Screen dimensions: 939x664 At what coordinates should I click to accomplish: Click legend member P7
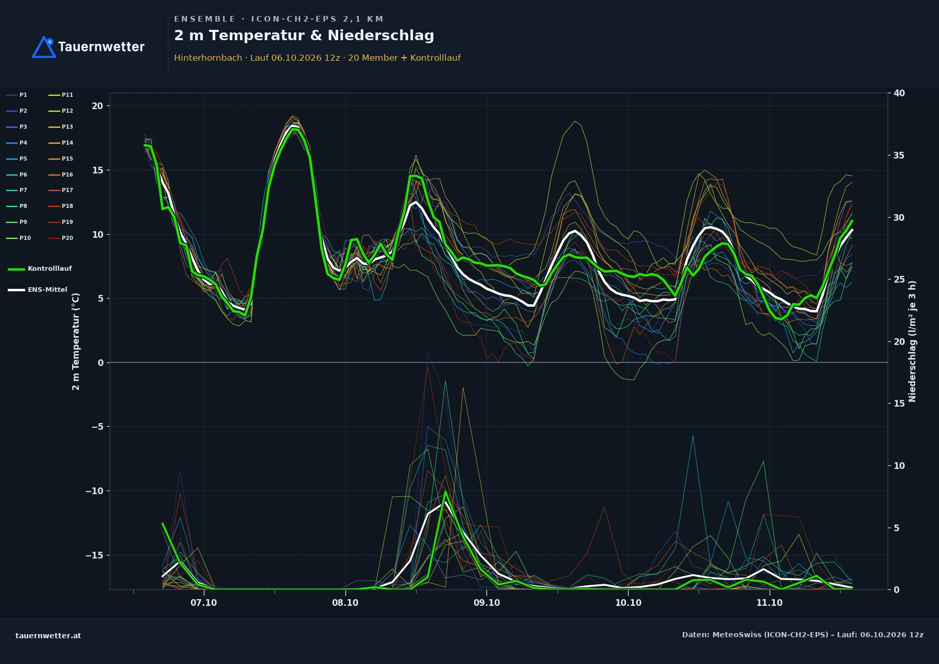point(17,190)
